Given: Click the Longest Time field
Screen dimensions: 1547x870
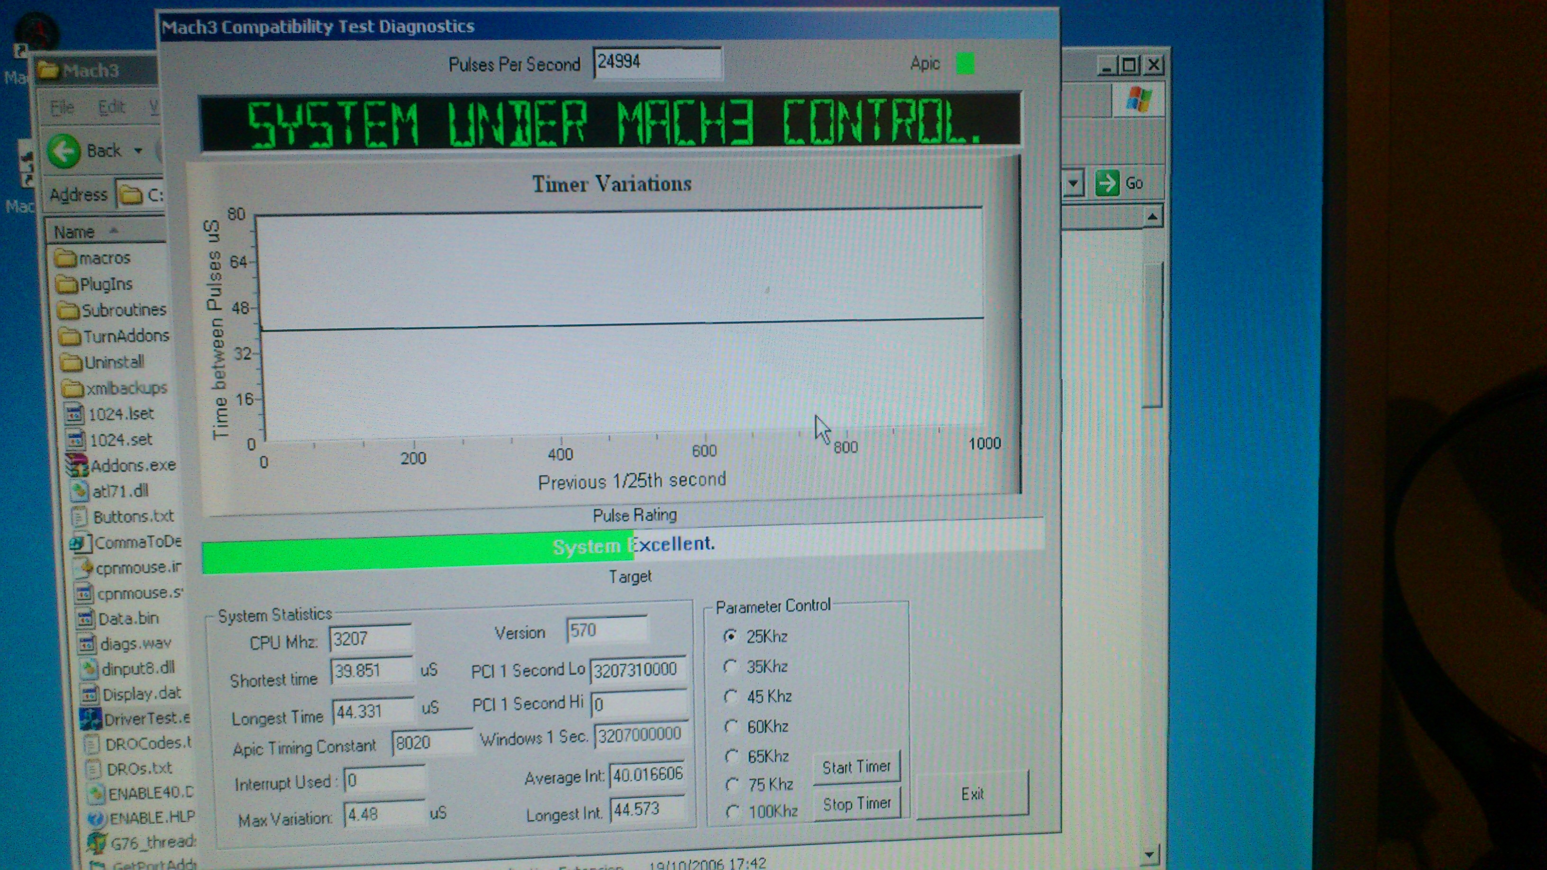Looking at the screenshot, I should point(373,711).
